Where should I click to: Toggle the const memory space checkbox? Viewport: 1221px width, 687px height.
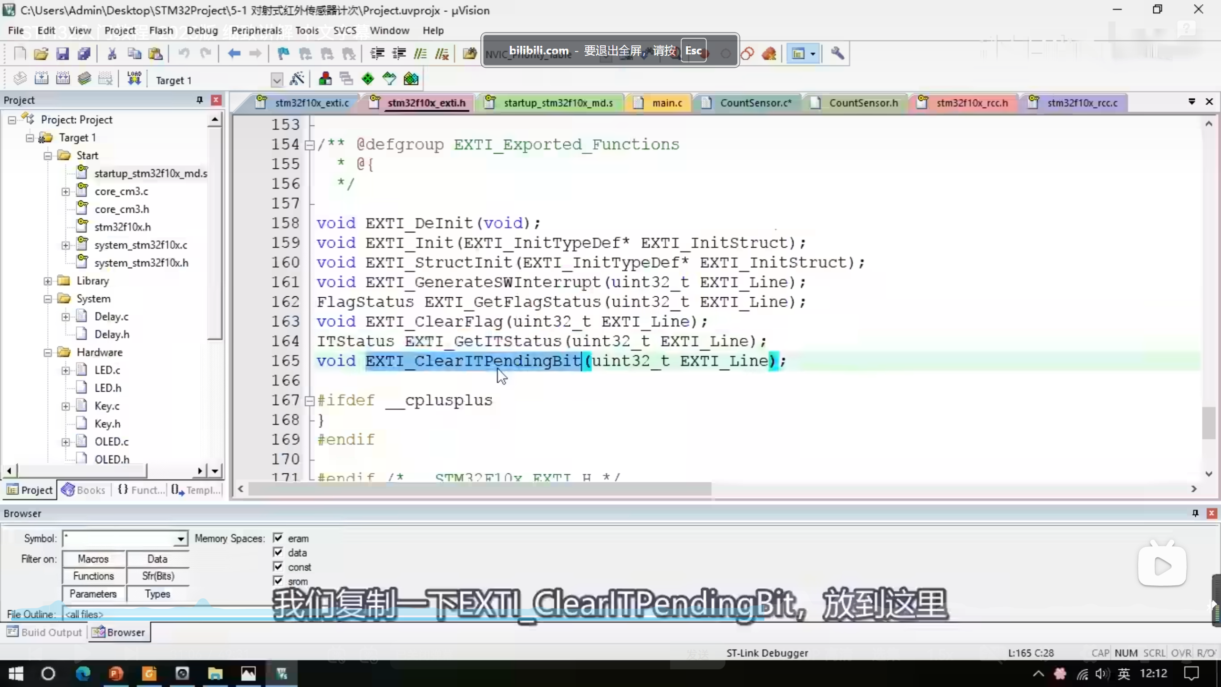(x=278, y=566)
